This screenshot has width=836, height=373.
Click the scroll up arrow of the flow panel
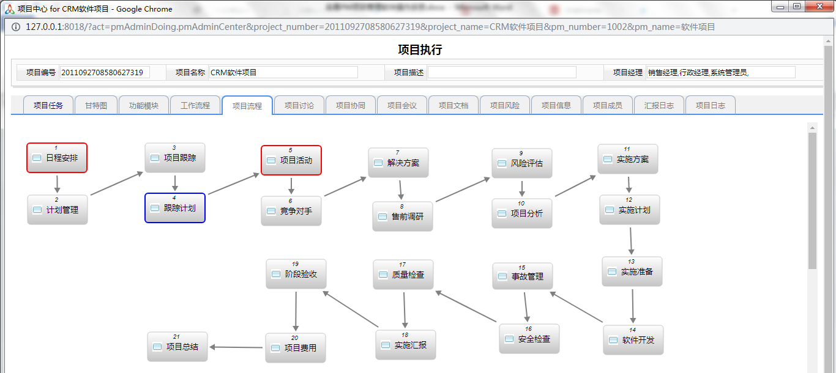pyautogui.click(x=813, y=128)
